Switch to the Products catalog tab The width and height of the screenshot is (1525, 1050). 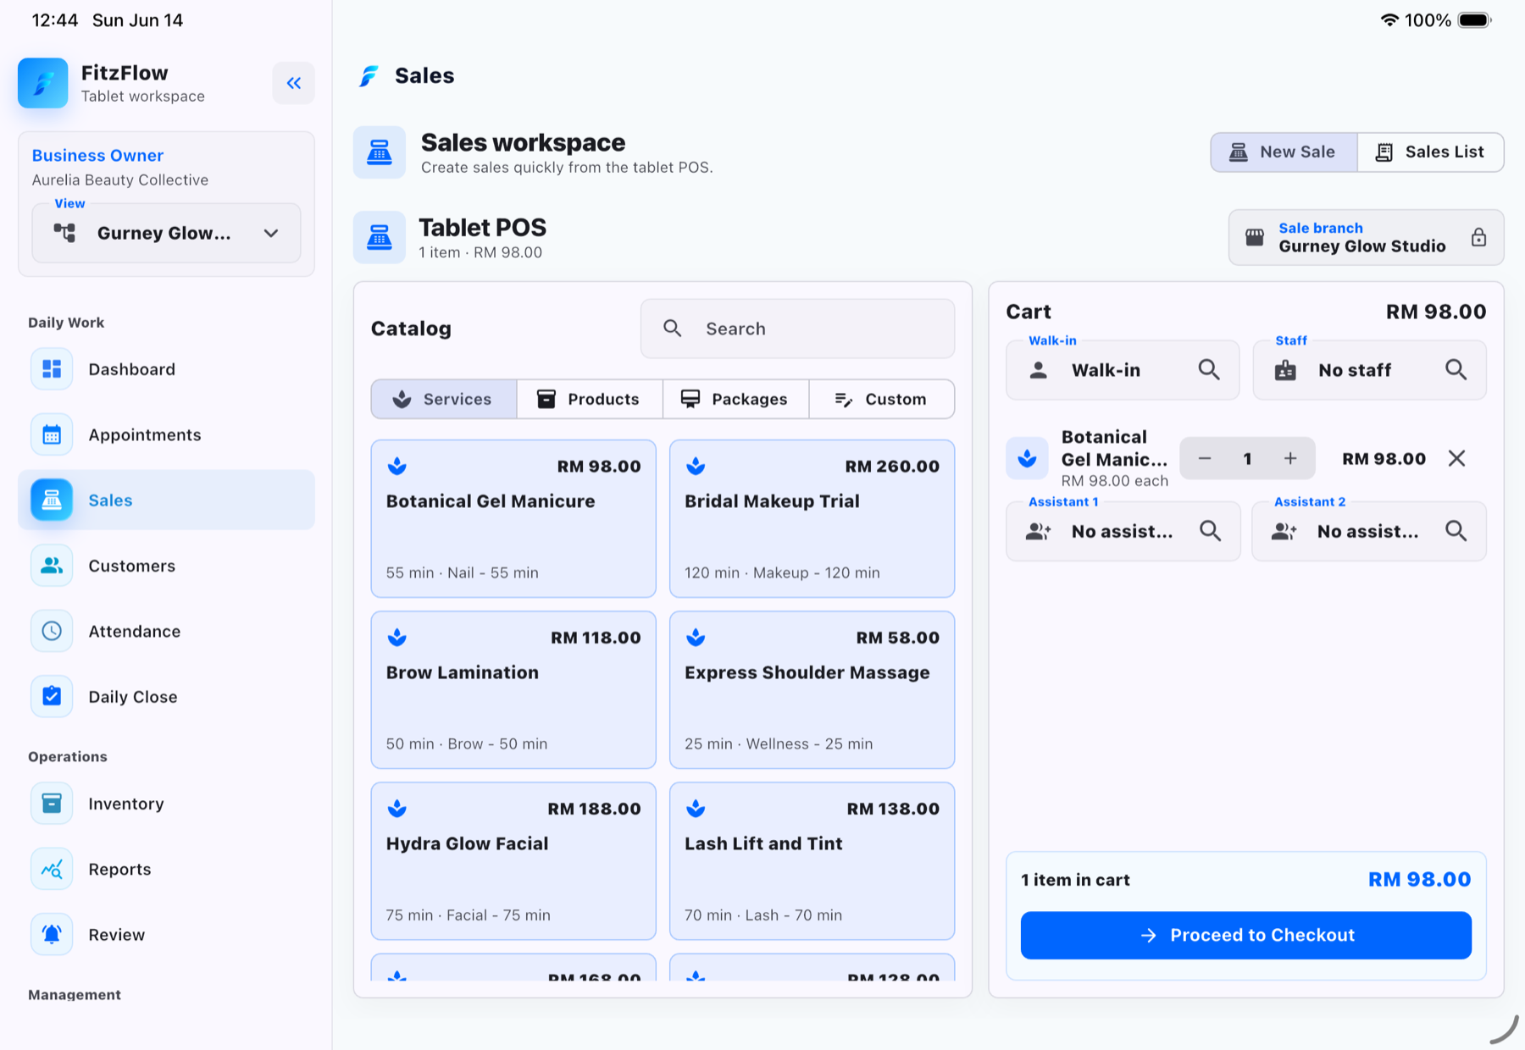click(590, 399)
